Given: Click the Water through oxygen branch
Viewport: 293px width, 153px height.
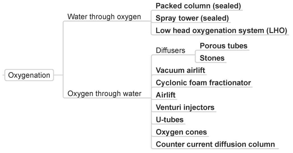Looking at the screenshot, I should (x=104, y=17).
